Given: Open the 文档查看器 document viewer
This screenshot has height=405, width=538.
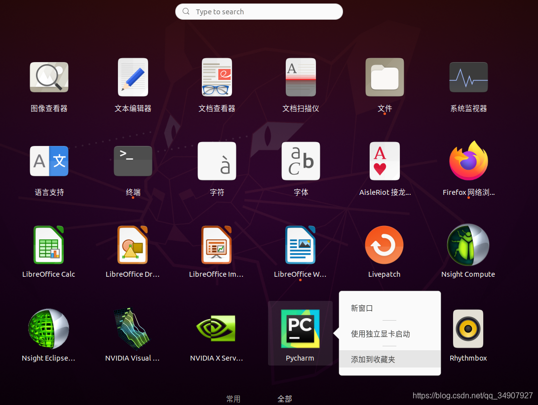Looking at the screenshot, I should pyautogui.click(x=217, y=77).
